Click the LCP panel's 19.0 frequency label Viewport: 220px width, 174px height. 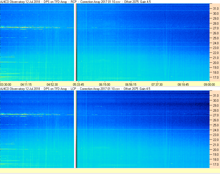[x=216, y=155]
